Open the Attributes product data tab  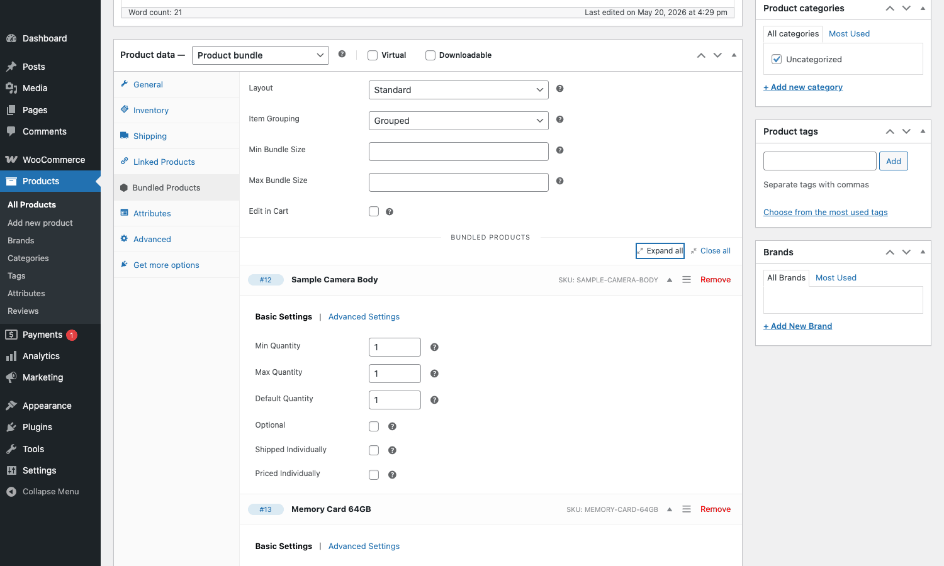tap(152, 213)
